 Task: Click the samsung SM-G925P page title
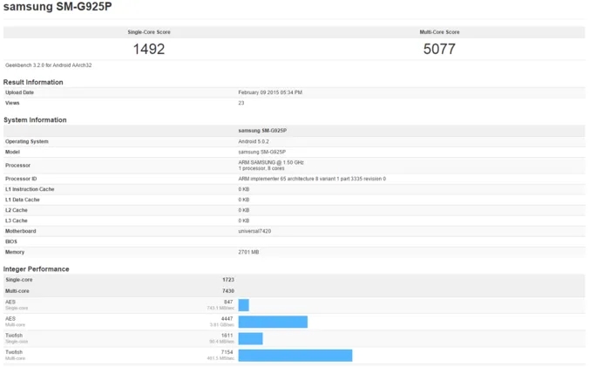(58, 7)
